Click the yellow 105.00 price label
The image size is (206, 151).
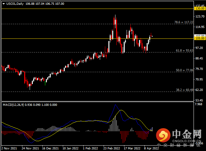tap(200, 38)
